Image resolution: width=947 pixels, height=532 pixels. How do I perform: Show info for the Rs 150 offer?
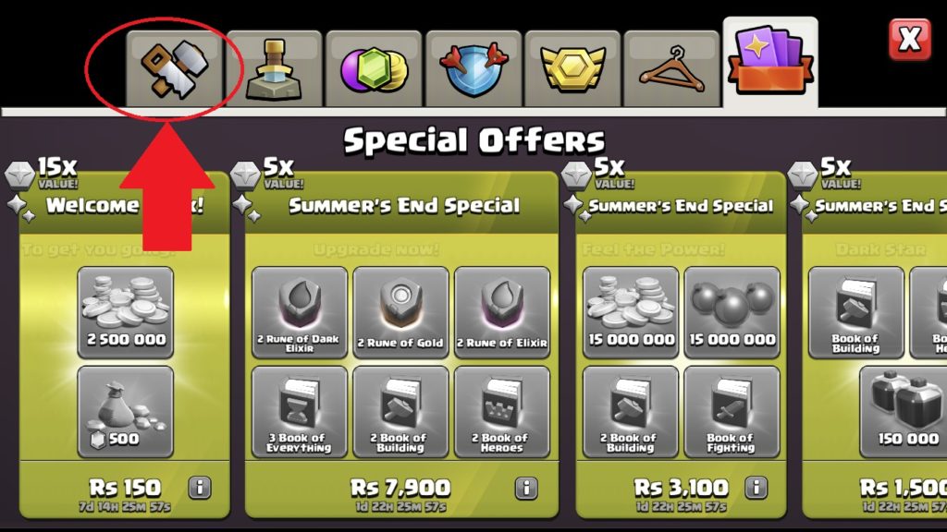coord(200,487)
